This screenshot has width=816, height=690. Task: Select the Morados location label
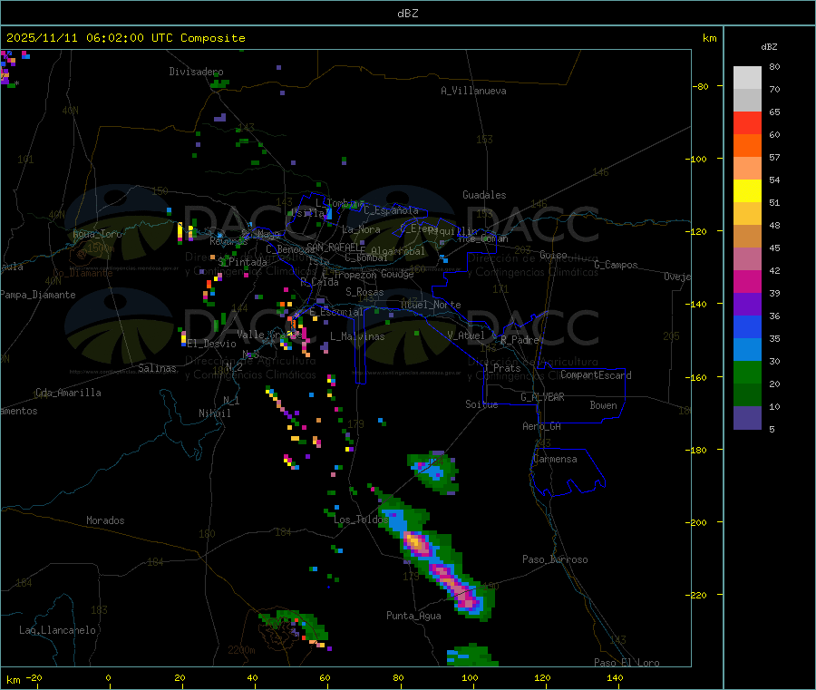[105, 520]
